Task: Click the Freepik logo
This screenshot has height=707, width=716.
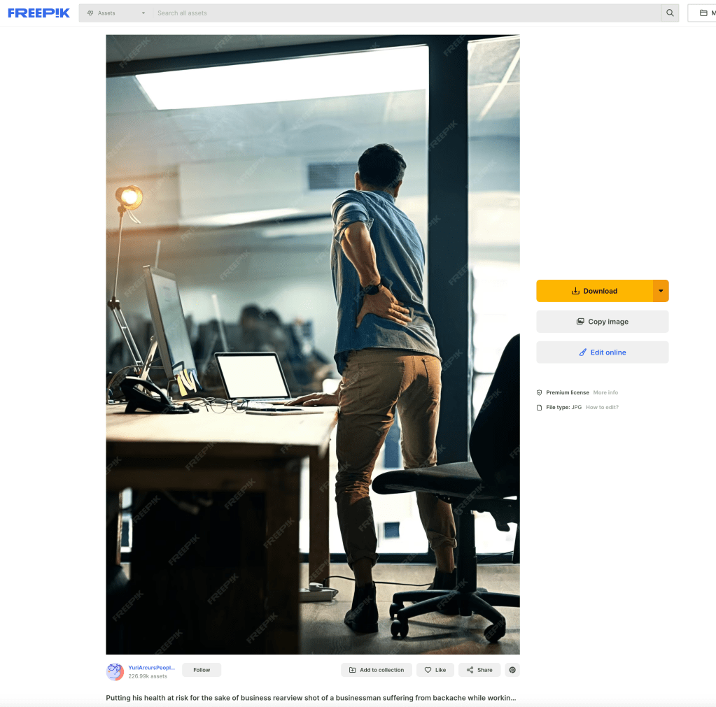Action: tap(38, 13)
